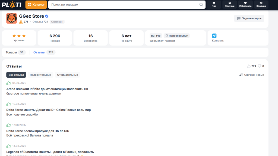Click the 6 296 Продаж stat card
The height and width of the screenshot is (156, 278).
point(55,38)
